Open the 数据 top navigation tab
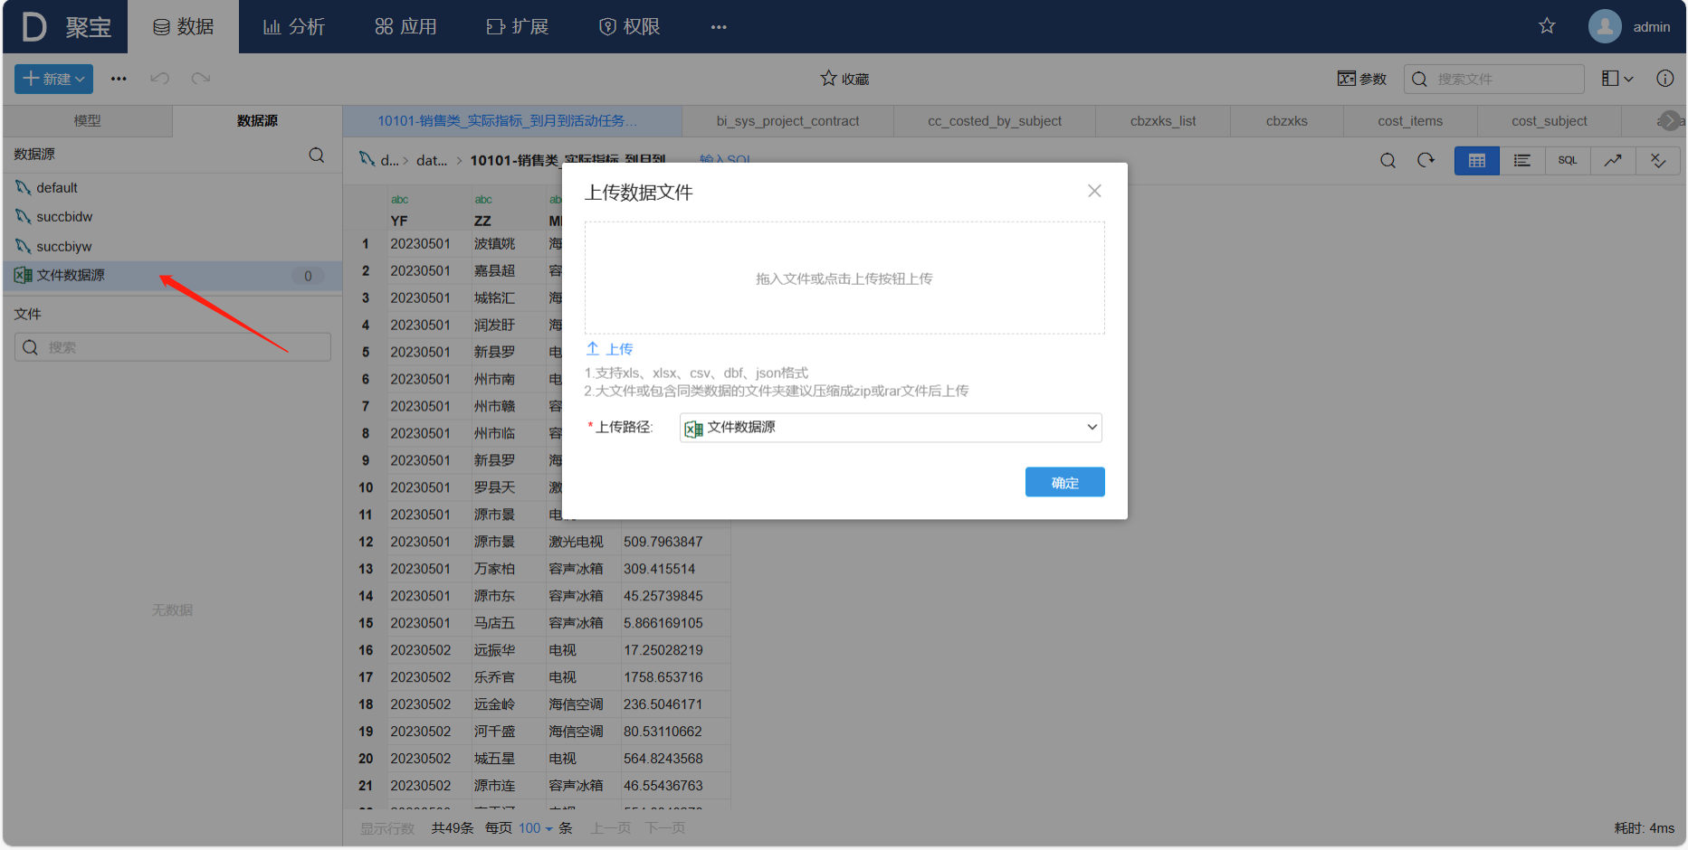1688x850 pixels. [x=183, y=26]
